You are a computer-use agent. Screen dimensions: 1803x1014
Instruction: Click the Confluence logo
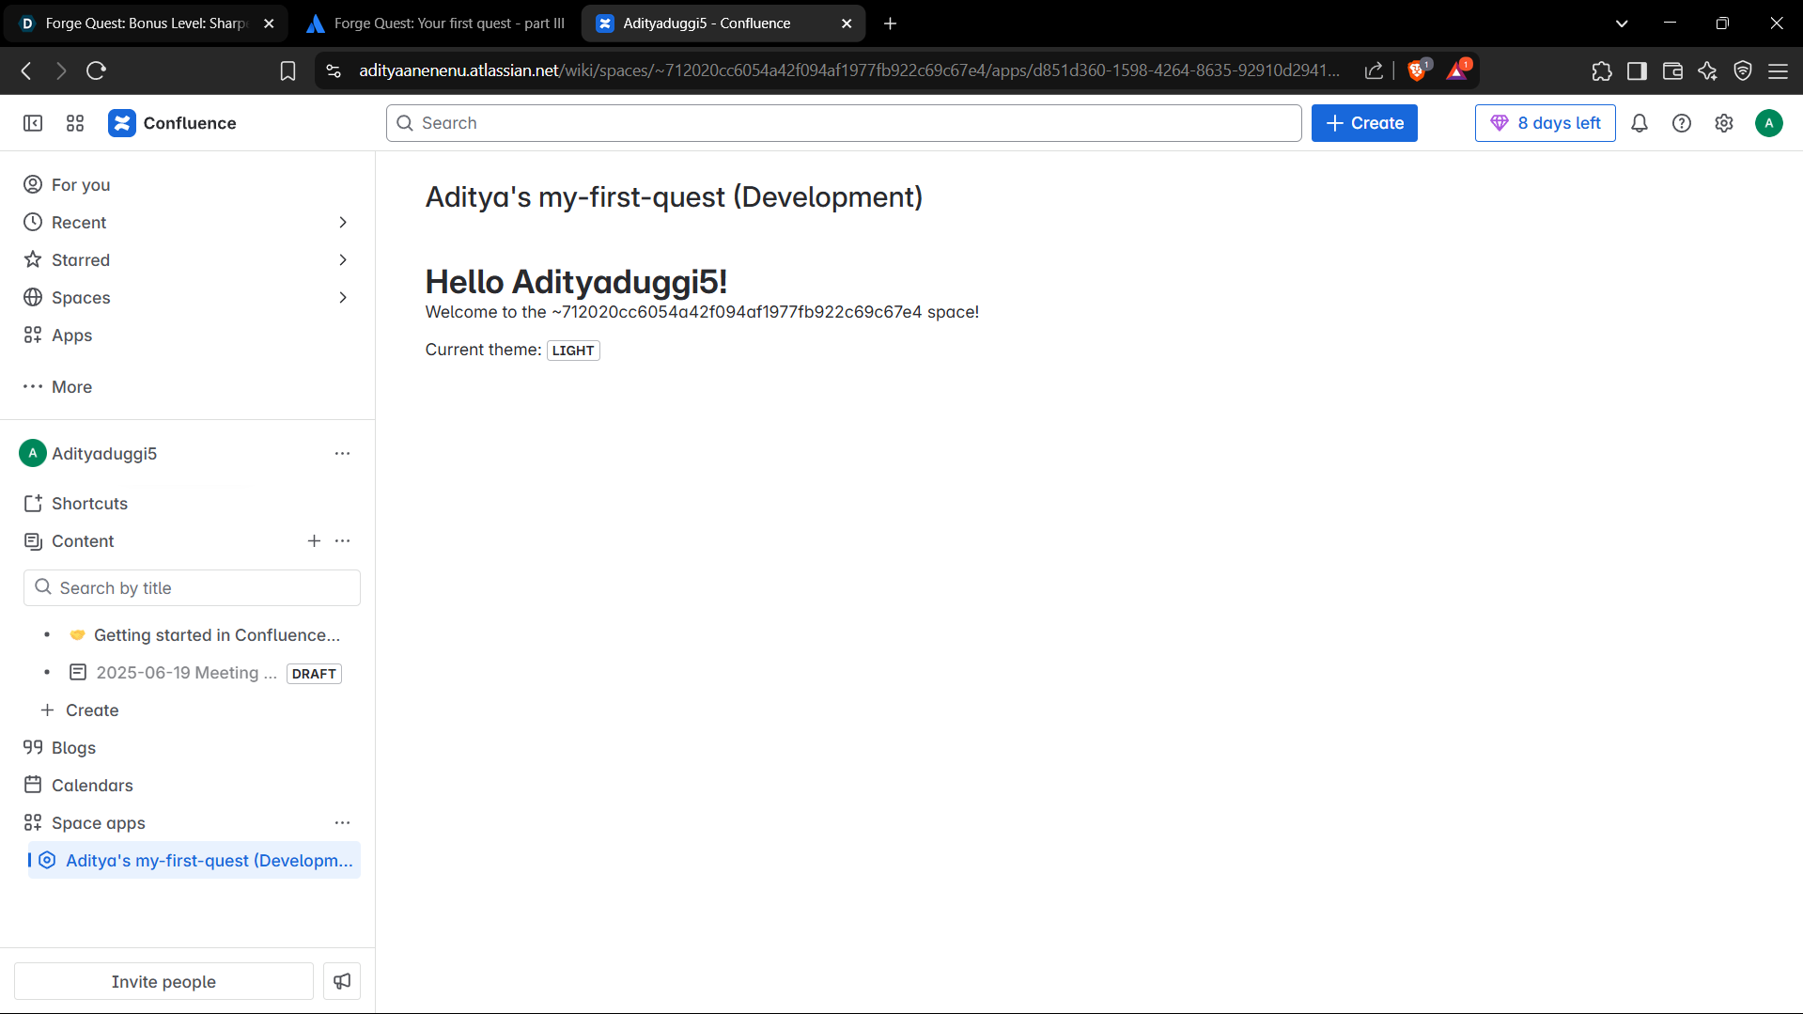tap(172, 123)
